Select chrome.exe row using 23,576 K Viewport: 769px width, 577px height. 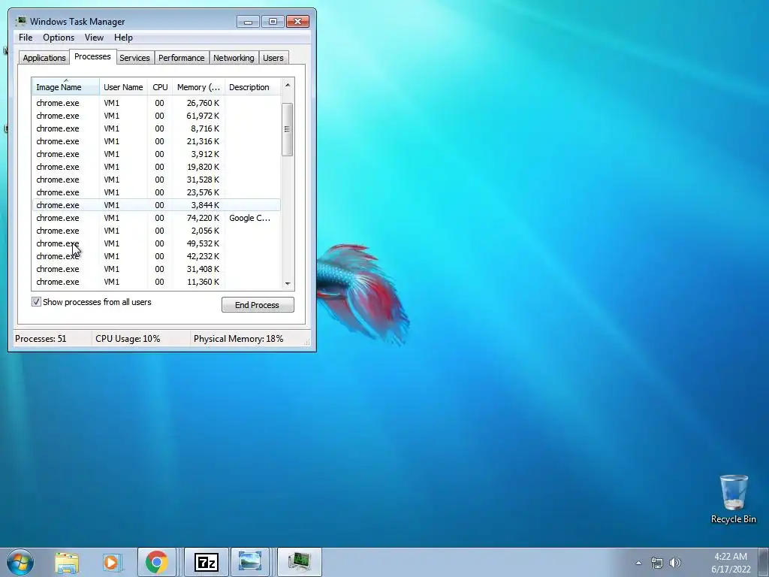156,192
